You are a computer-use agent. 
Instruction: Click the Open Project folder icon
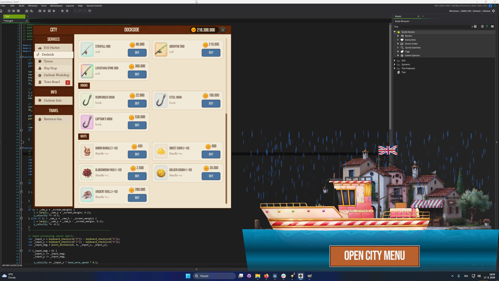click(14, 11)
